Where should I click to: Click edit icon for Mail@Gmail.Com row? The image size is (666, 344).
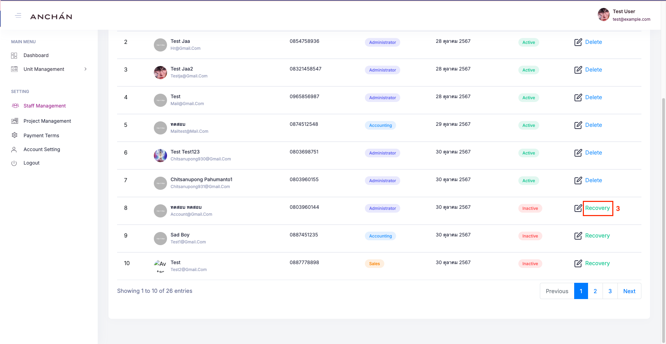tap(578, 97)
